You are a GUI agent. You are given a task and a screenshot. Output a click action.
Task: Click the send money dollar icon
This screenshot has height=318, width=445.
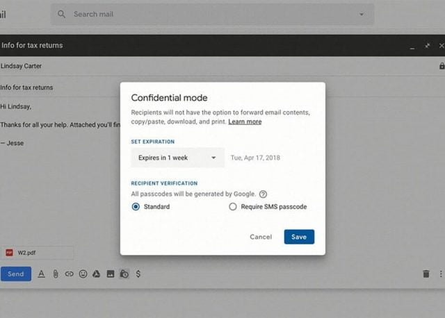pyautogui.click(x=138, y=274)
